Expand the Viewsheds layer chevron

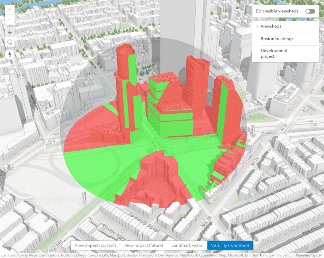point(257,27)
